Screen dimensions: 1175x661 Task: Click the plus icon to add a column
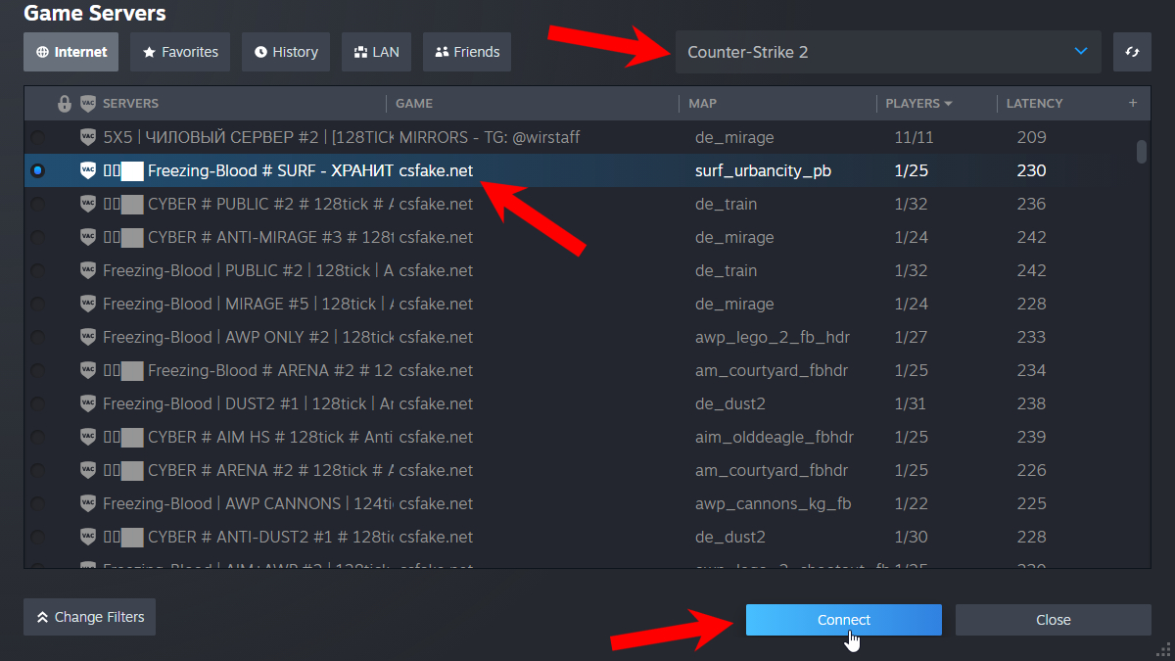click(1132, 103)
